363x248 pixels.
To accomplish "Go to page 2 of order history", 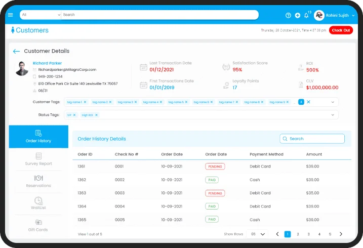I will click(298, 234).
